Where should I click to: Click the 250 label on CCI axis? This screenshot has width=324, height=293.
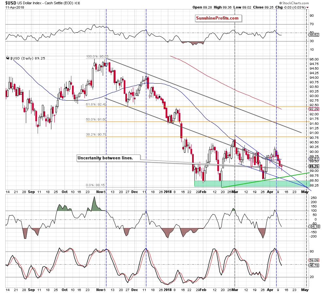point(314,198)
